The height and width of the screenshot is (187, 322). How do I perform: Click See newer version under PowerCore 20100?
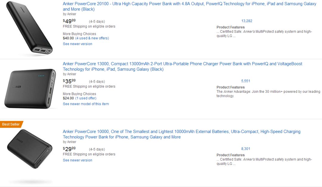click(78, 44)
